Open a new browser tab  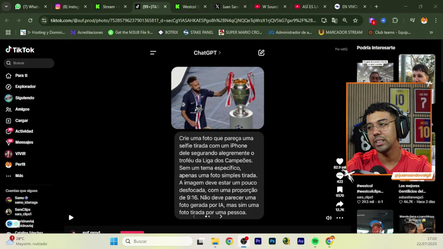coord(376,7)
